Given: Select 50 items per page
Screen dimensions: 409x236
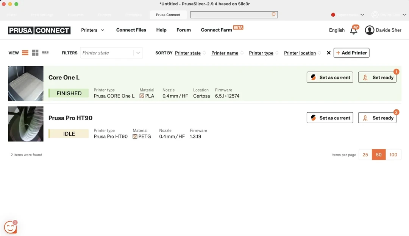Looking at the screenshot, I should pos(379,155).
